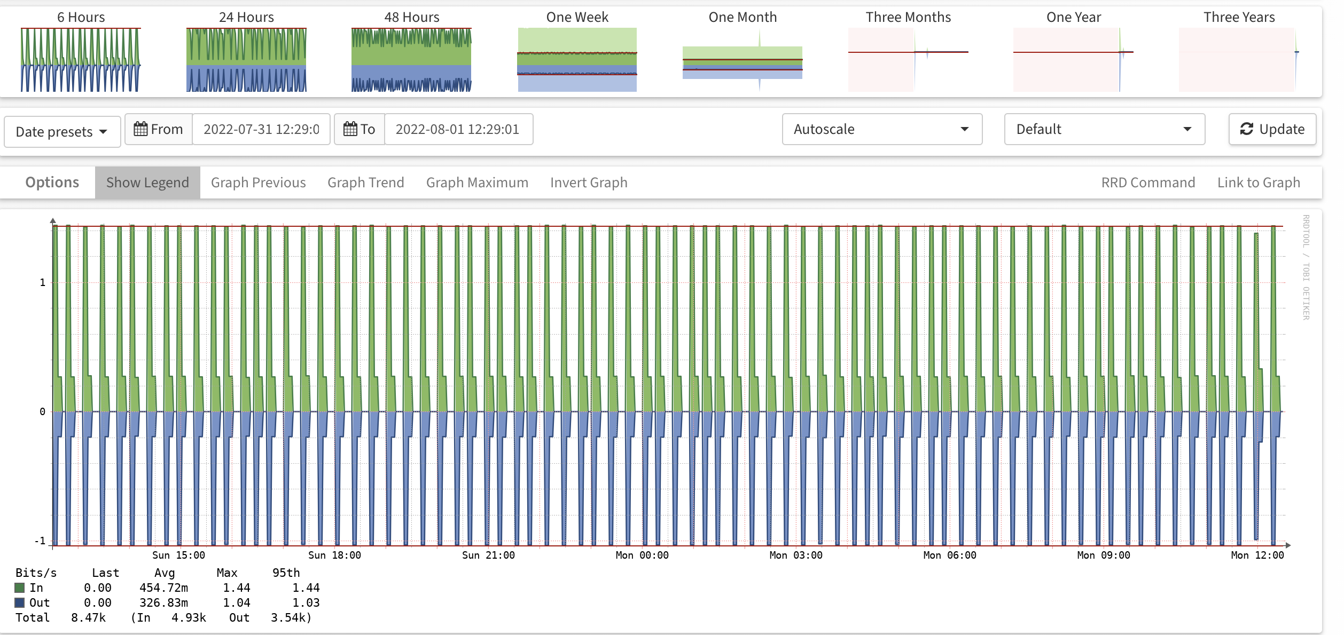Turn on the Graph Trend option

click(365, 182)
